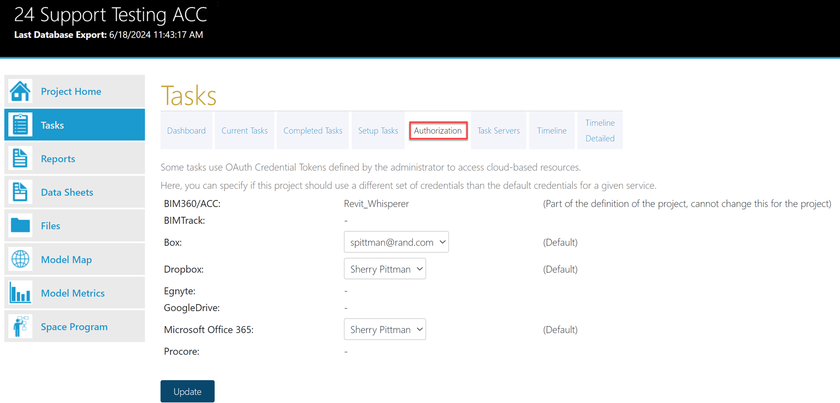Click the Project Home house icon
Viewport: 840px width, 403px height.
20,91
